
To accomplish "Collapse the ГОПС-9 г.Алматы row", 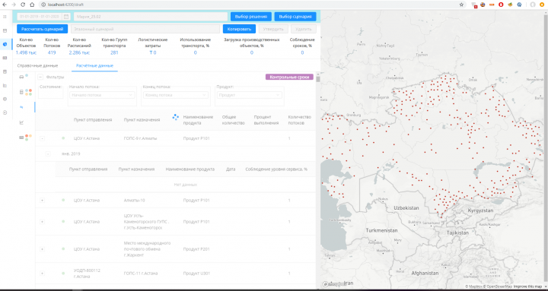I will 43,138.
